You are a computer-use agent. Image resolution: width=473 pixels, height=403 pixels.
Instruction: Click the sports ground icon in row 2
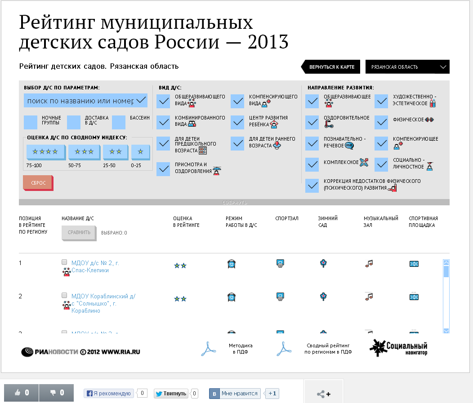414,297
